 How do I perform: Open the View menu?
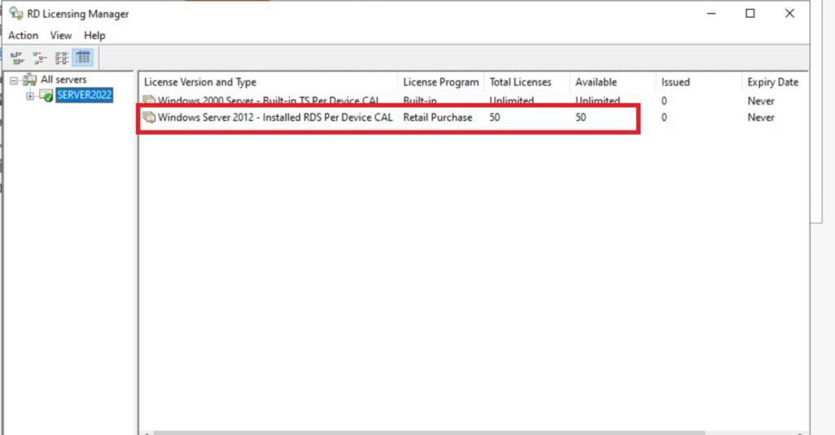coord(61,35)
